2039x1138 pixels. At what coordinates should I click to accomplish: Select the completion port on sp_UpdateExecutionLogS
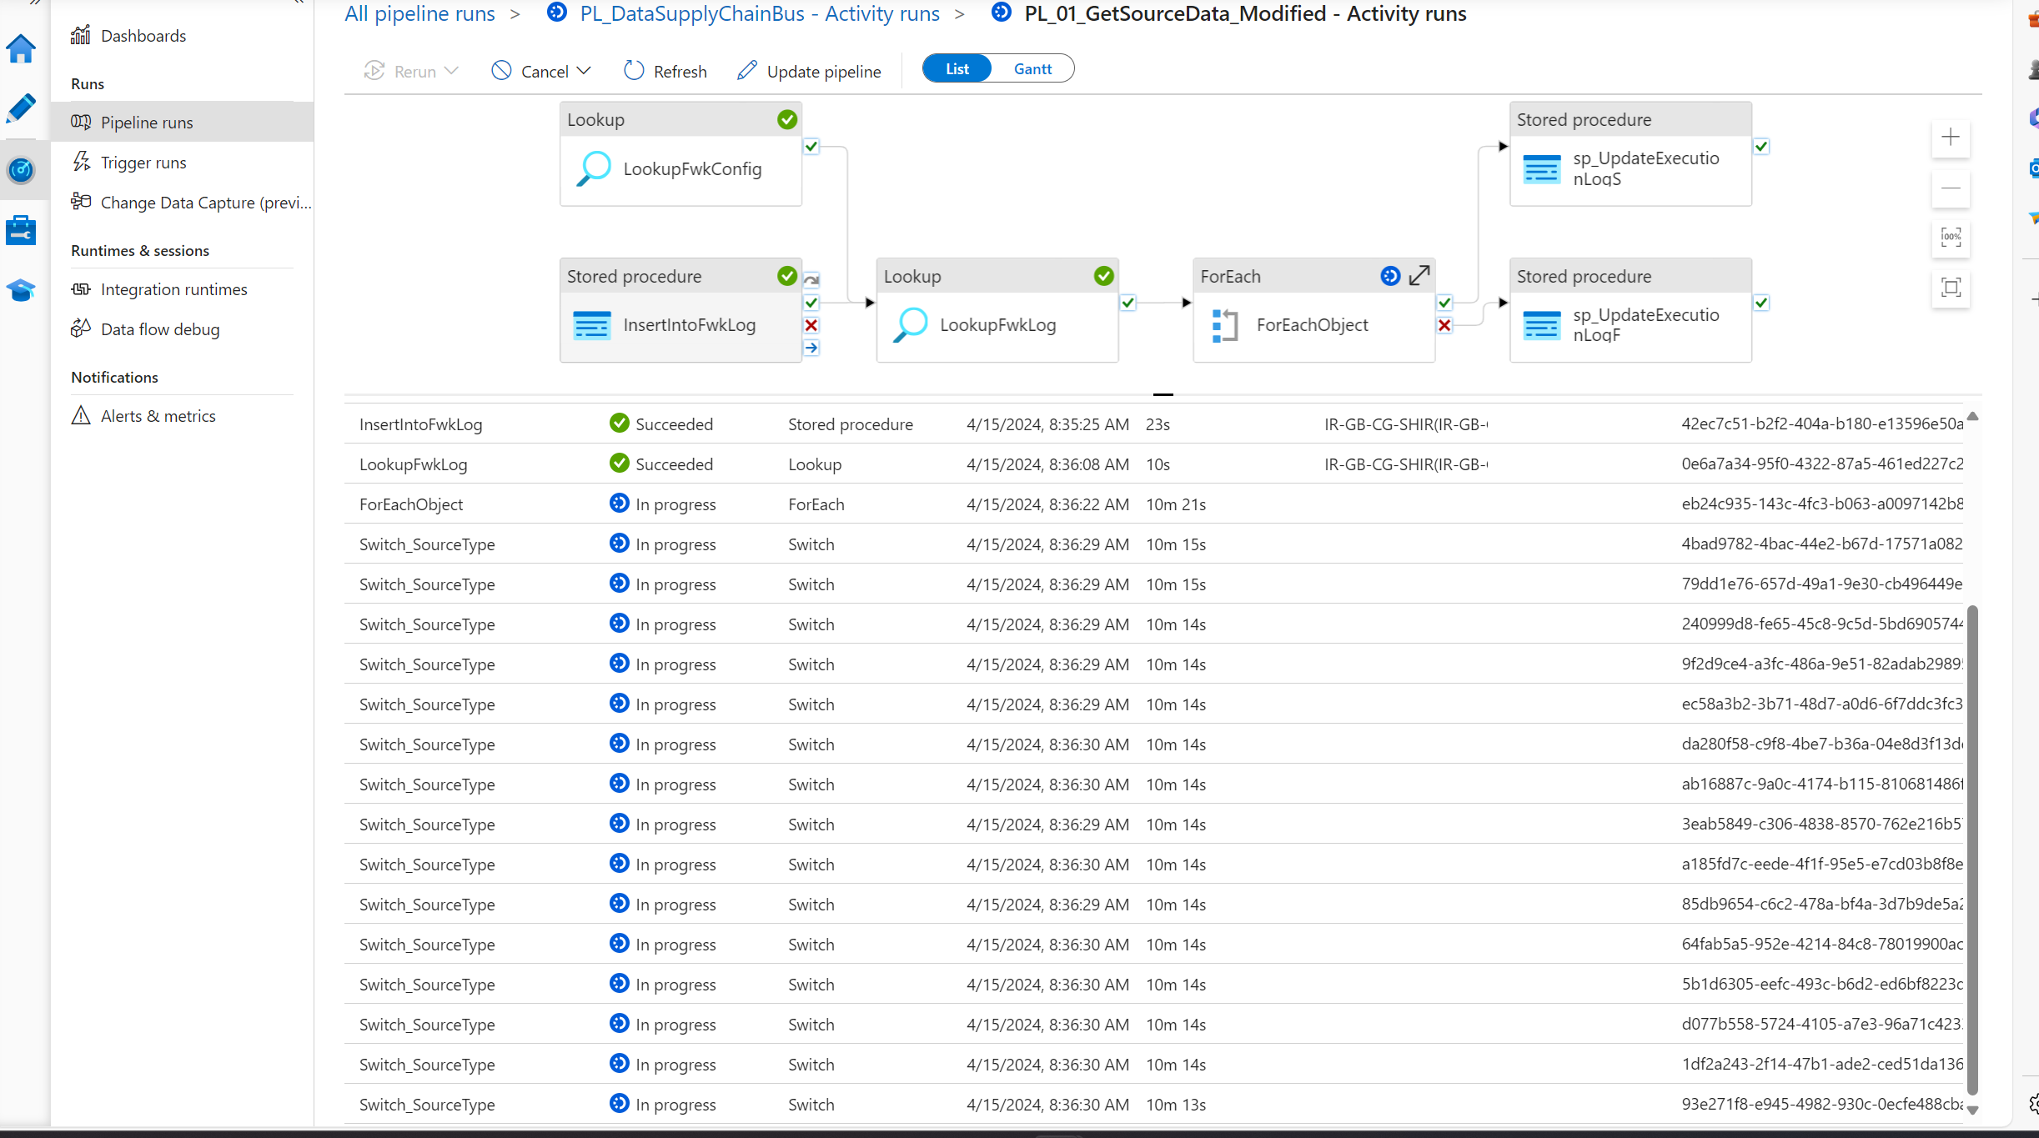pos(1761,146)
